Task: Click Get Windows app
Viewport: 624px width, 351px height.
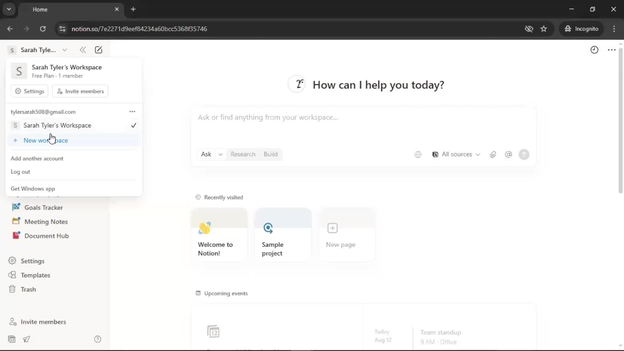Action: click(x=33, y=189)
